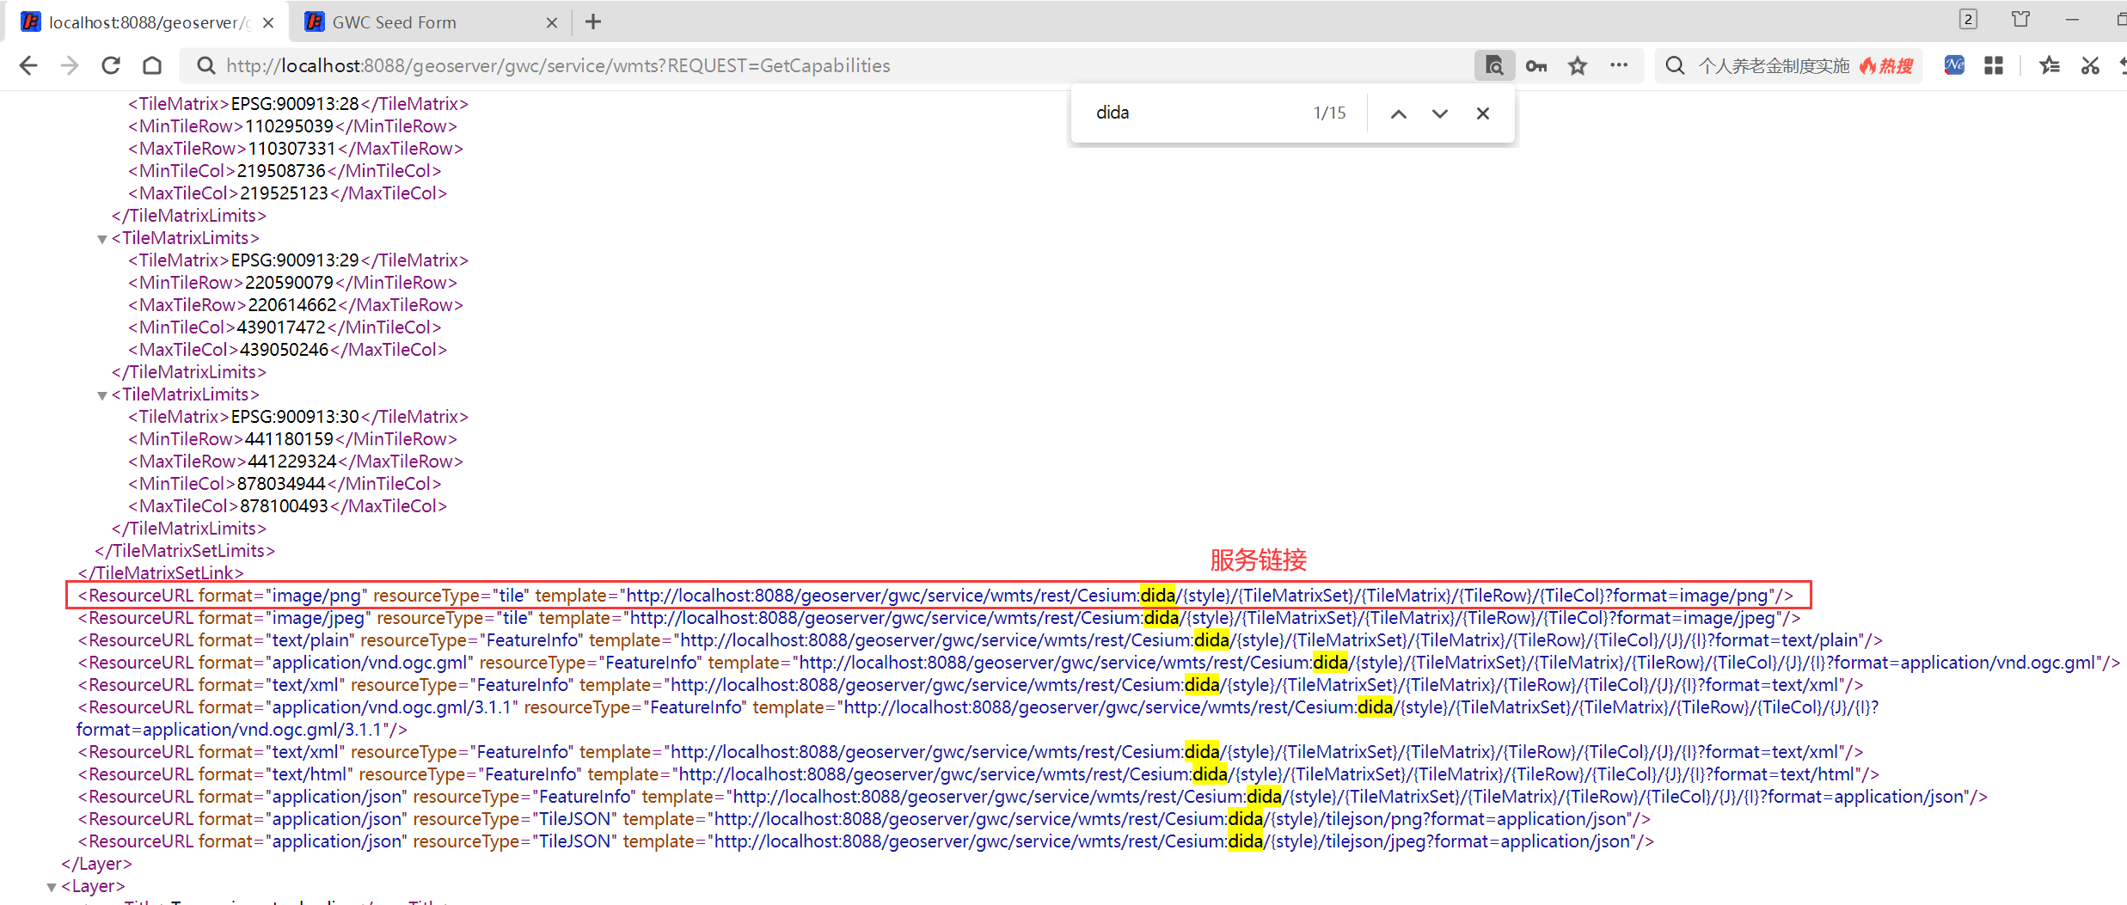Open the tab count indicator

click(x=1968, y=19)
